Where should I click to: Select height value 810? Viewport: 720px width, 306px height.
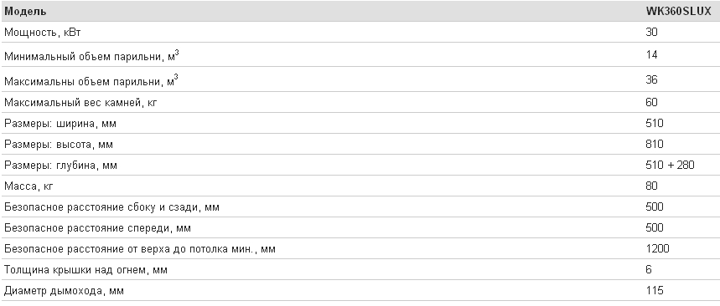click(x=655, y=145)
